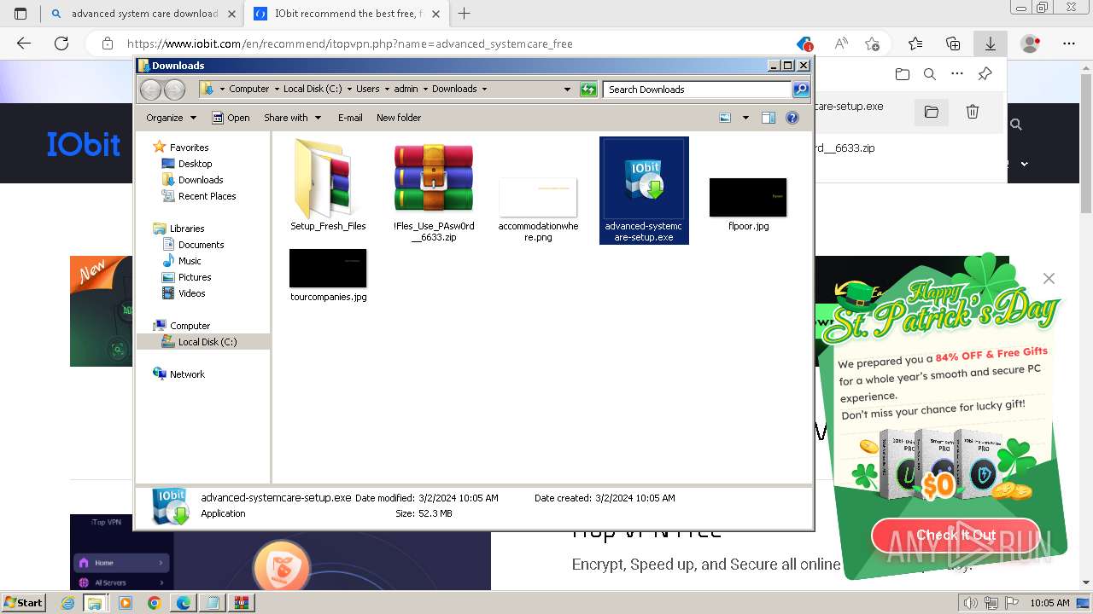Open the Share with dropdown
The width and height of the screenshot is (1093, 614).
[x=292, y=118]
